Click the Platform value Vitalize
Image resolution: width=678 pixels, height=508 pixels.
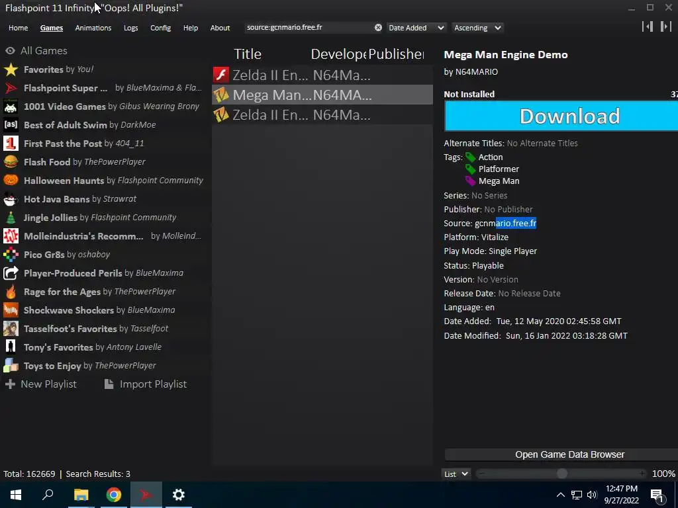pos(495,237)
